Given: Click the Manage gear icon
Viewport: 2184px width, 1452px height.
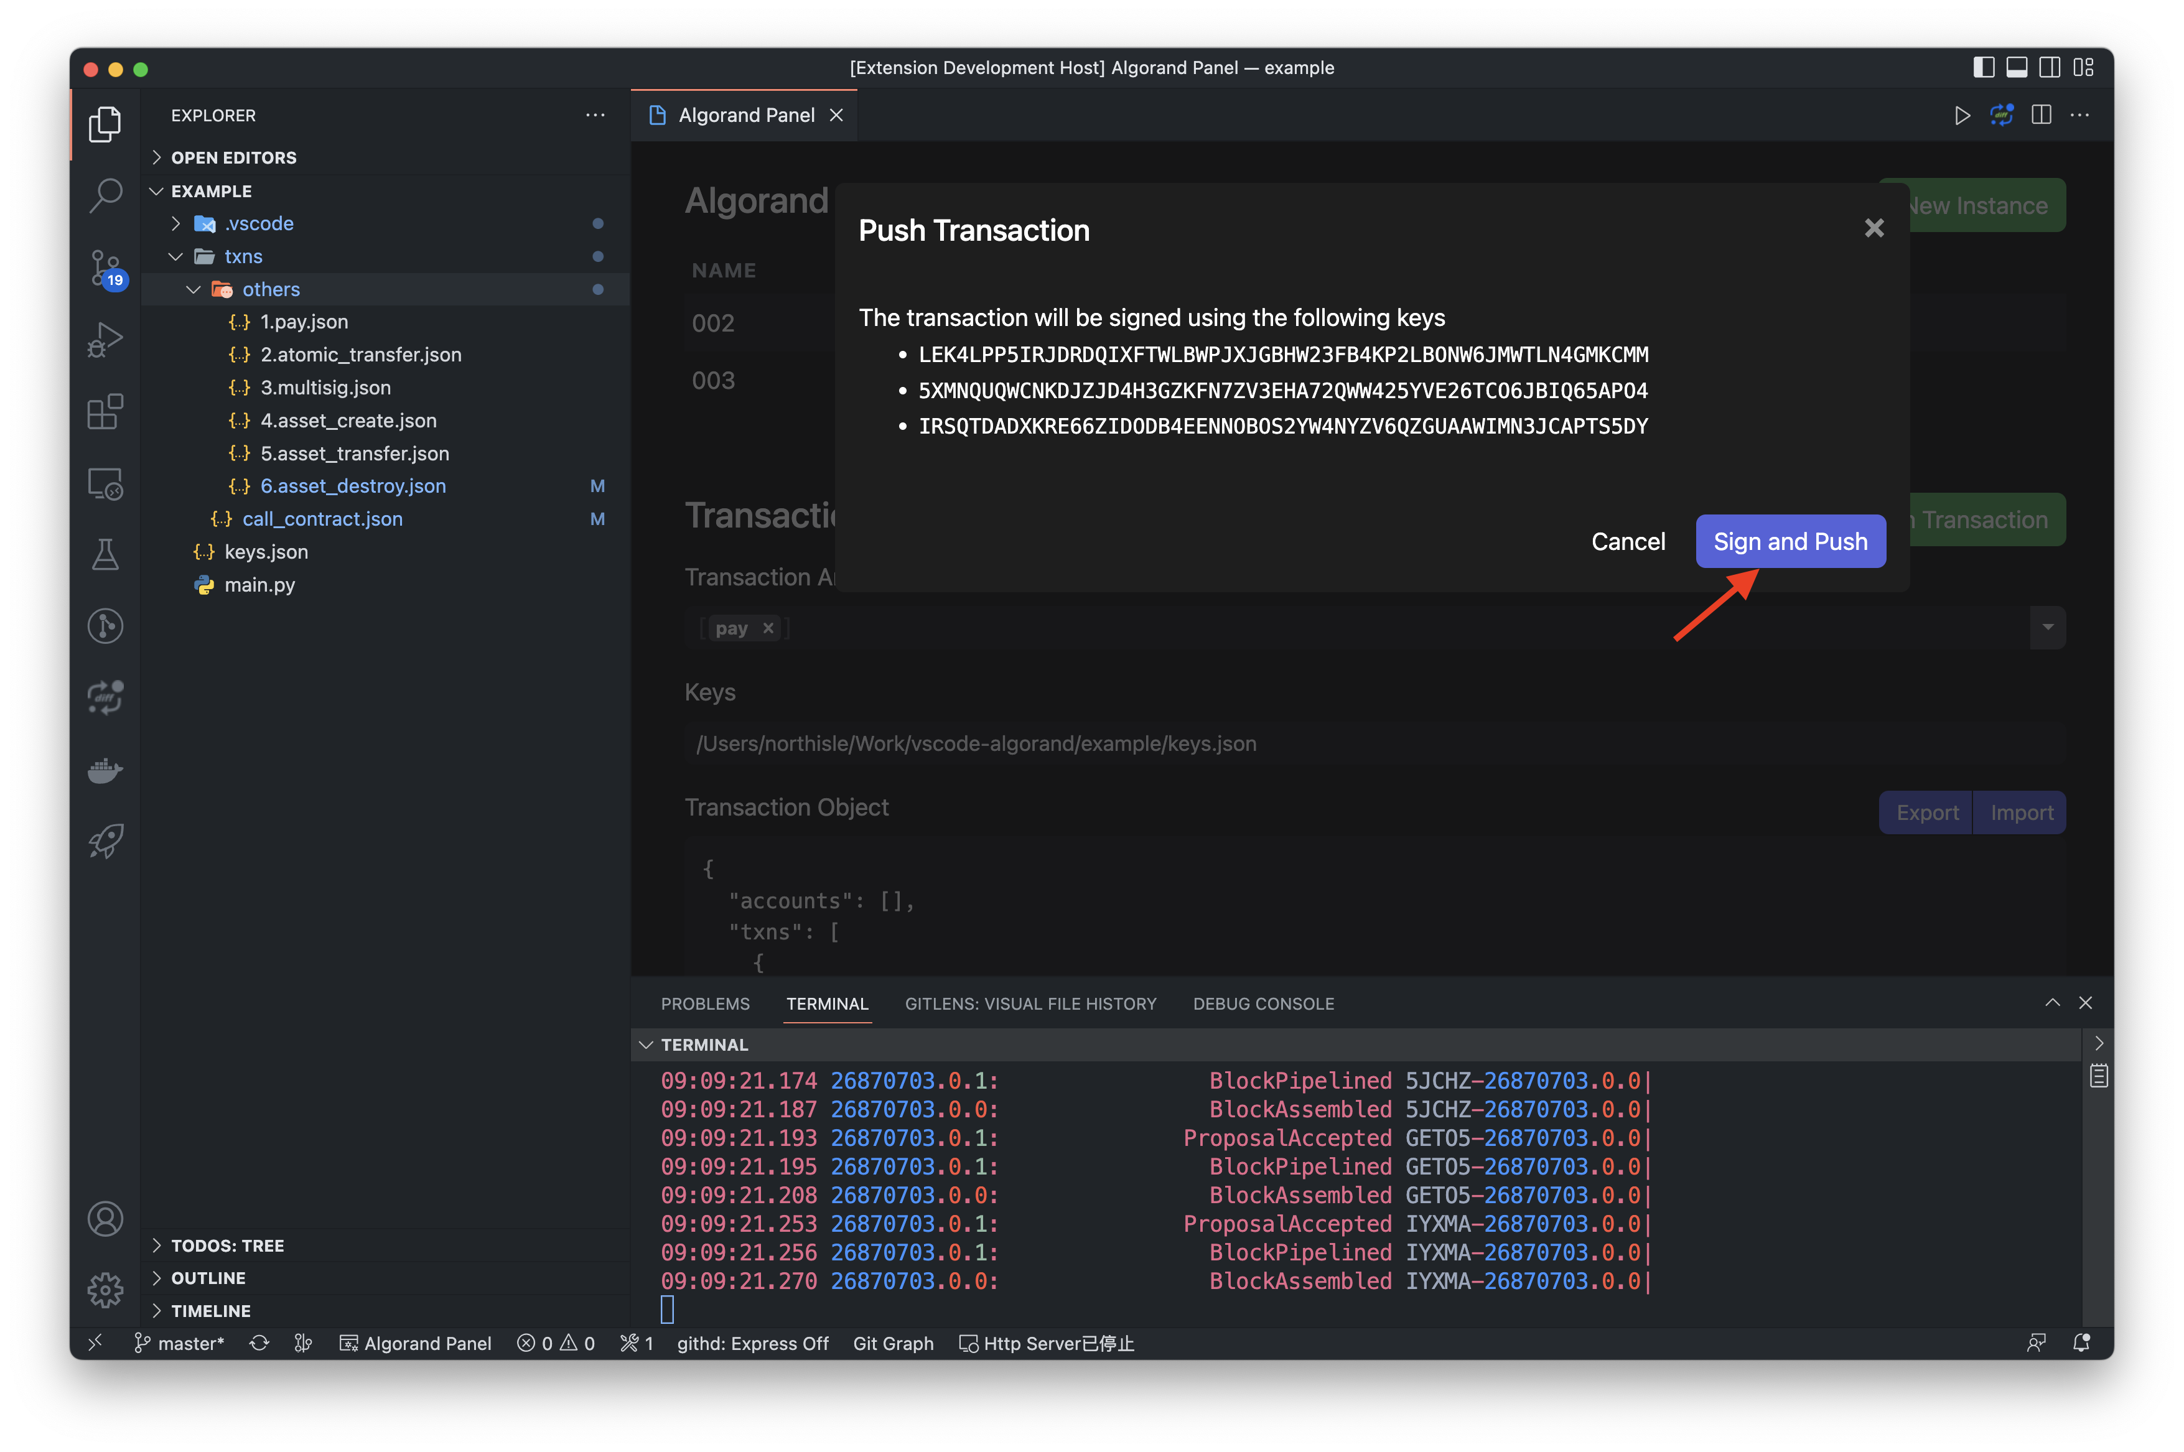Looking at the screenshot, I should coord(105,1289).
